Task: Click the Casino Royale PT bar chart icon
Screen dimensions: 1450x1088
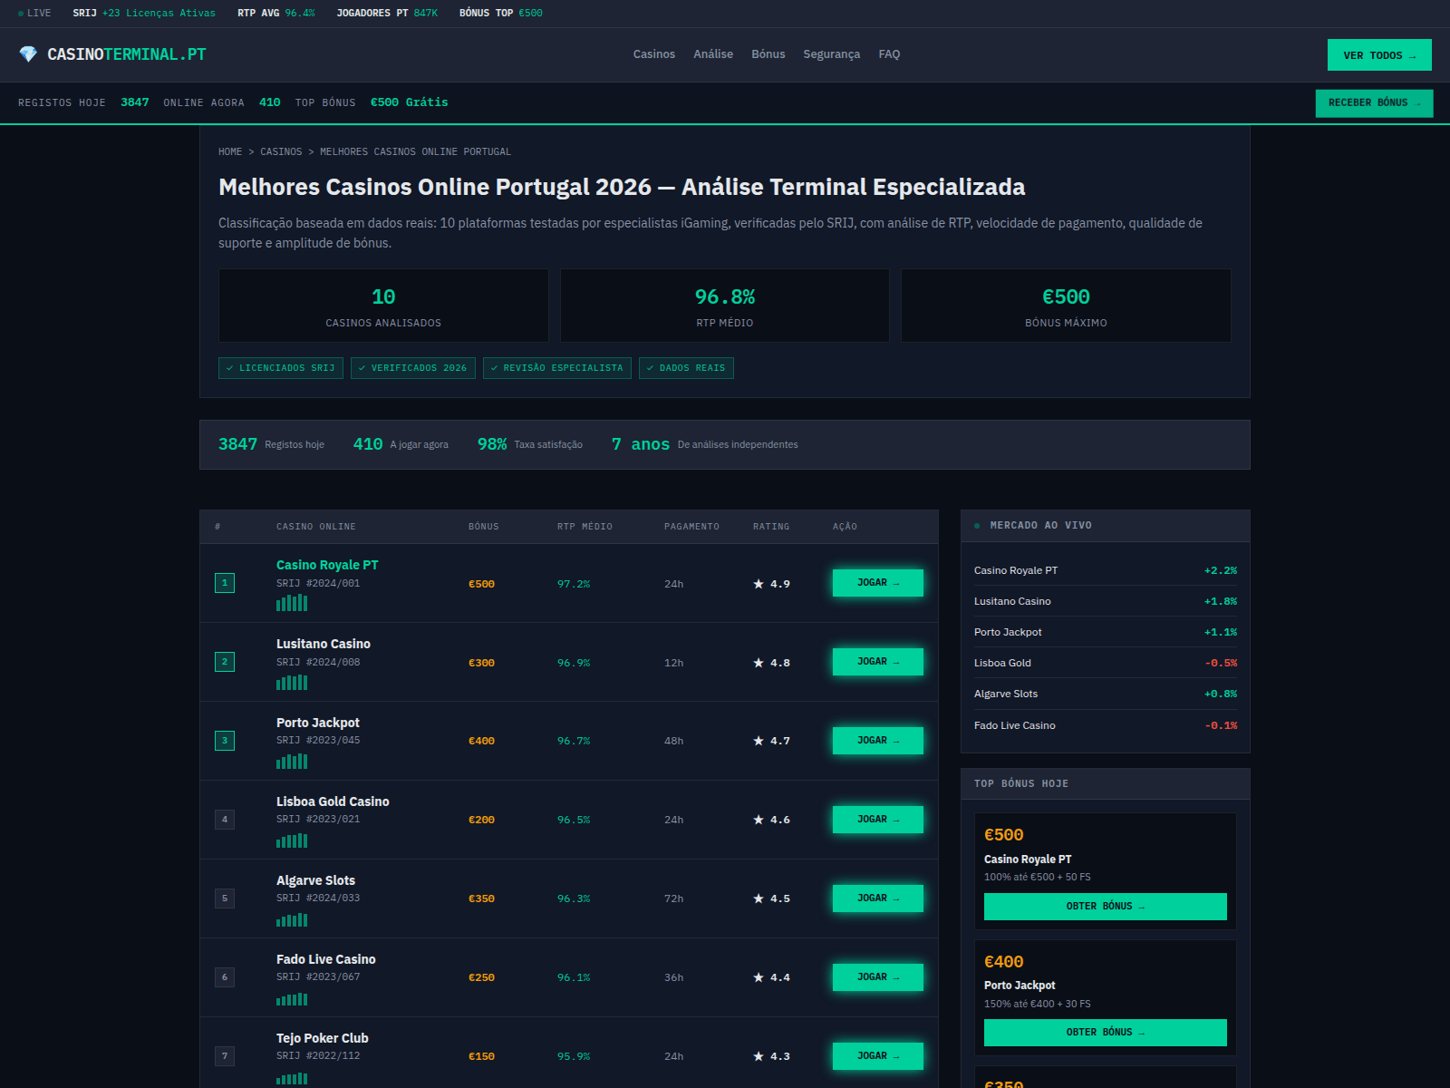Action: 292,603
